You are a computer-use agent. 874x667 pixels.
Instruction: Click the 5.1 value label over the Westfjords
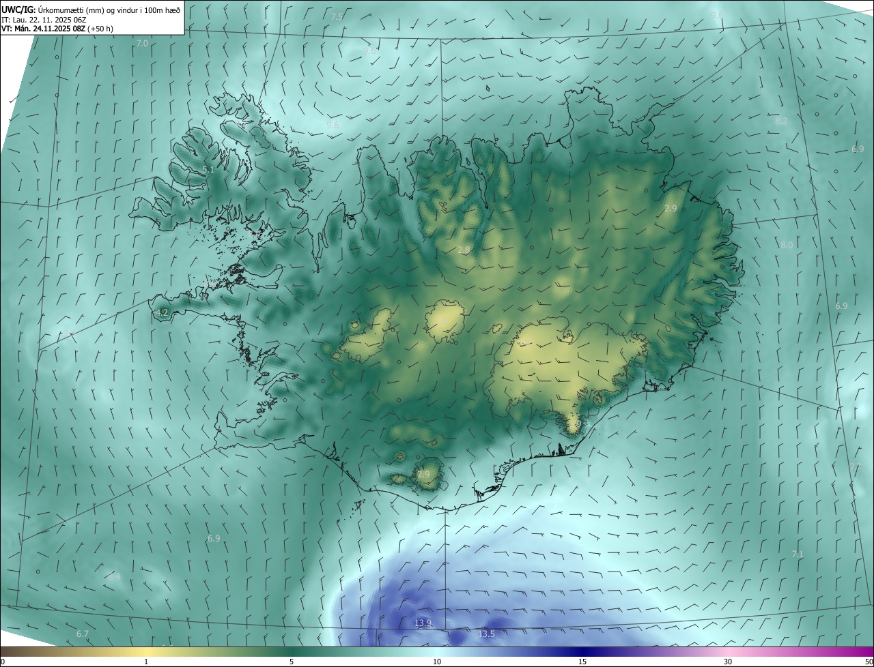click(208, 169)
